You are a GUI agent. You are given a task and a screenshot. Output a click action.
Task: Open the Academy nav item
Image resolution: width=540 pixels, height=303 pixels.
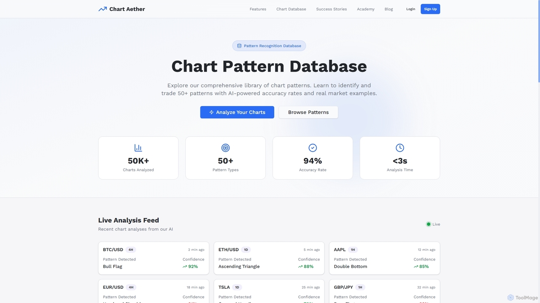click(x=366, y=9)
